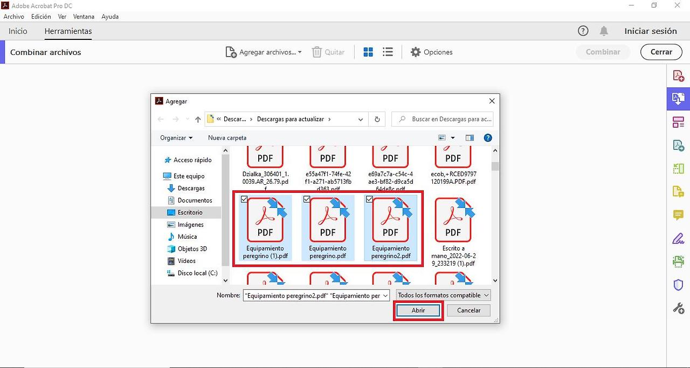
Task: Open the view options dropdown arrow
Action: tap(453, 138)
